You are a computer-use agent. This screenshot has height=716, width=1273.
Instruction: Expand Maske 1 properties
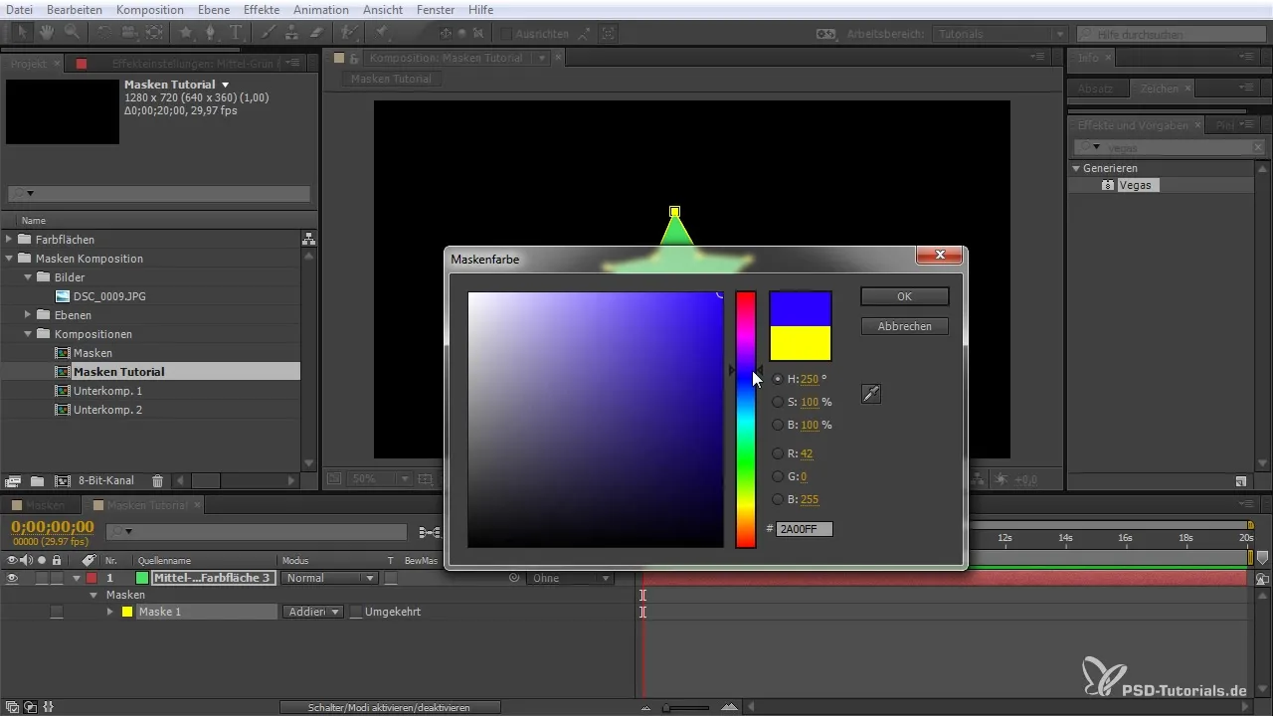click(110, 612)
